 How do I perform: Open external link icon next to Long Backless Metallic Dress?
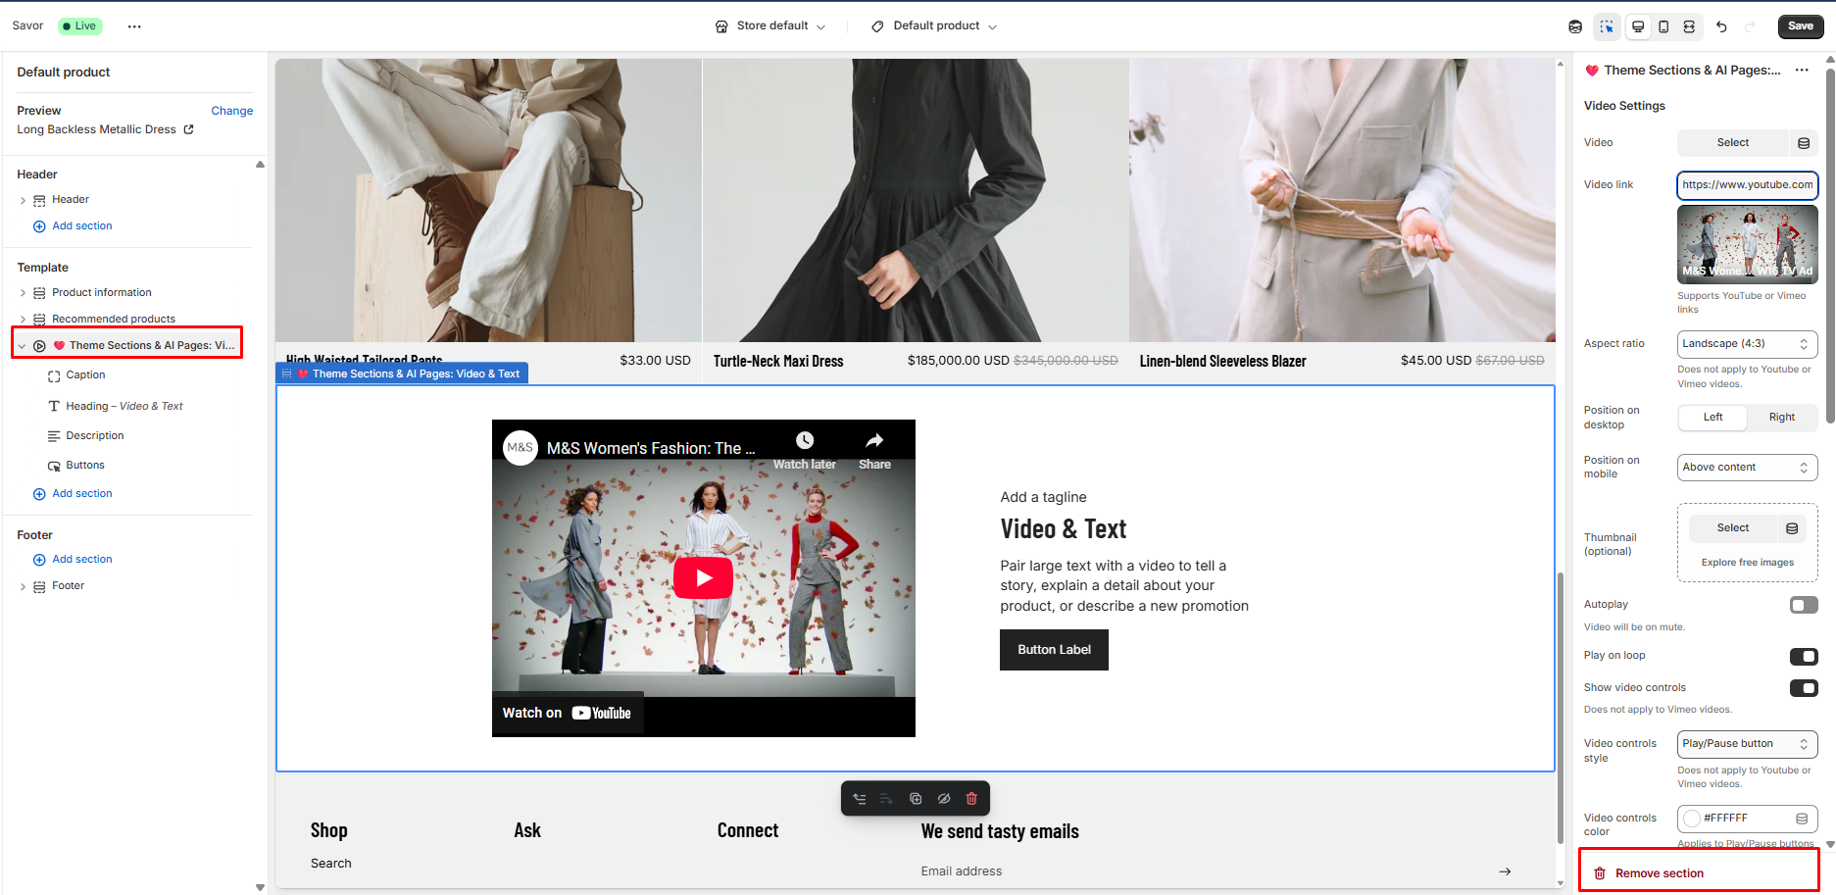pos(188,129)
